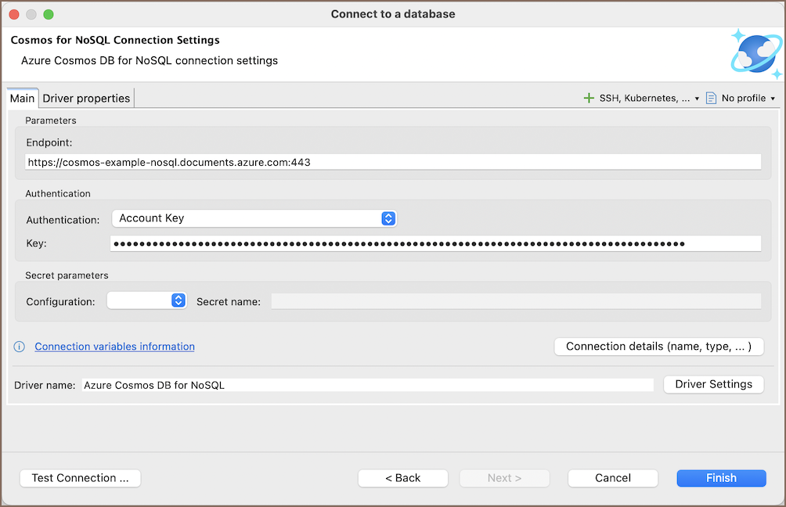Image resolution: width=786 pixels, height=507 pixels.
Task: Click into the Endpoint URL field
Action: (391, 162)
